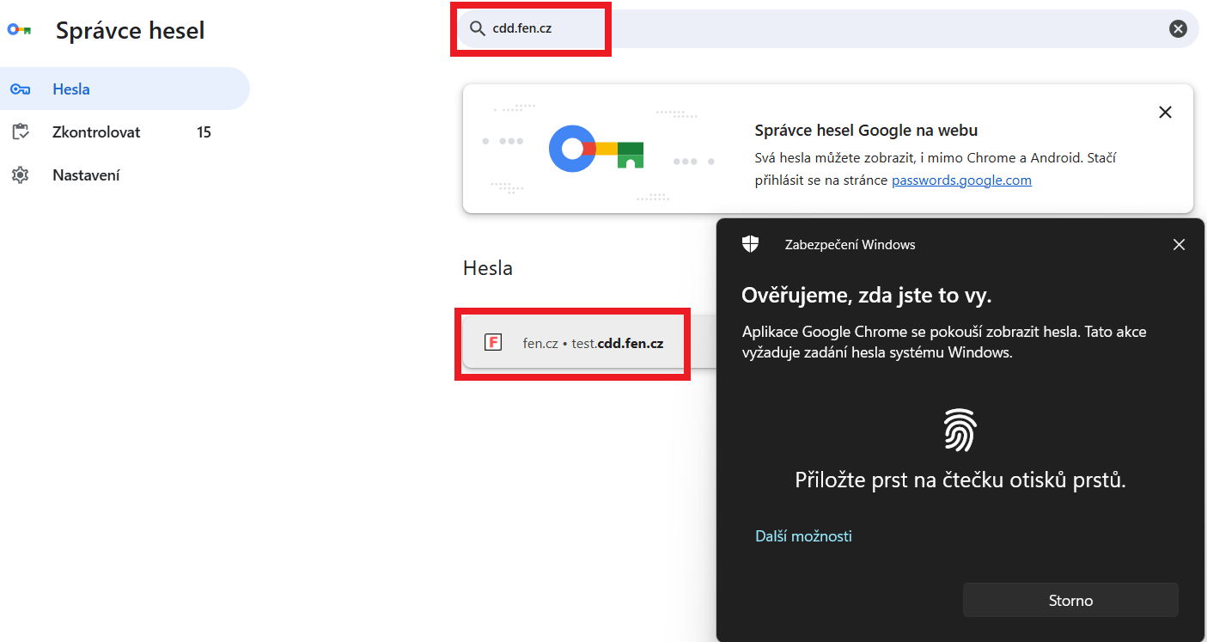Open the Zkontrolovat section label
The image size is (1207, 642).
coord(96,132)
